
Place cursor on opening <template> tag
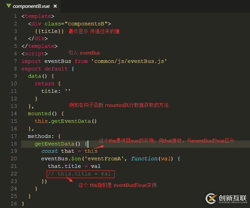(x=38, y=16)
